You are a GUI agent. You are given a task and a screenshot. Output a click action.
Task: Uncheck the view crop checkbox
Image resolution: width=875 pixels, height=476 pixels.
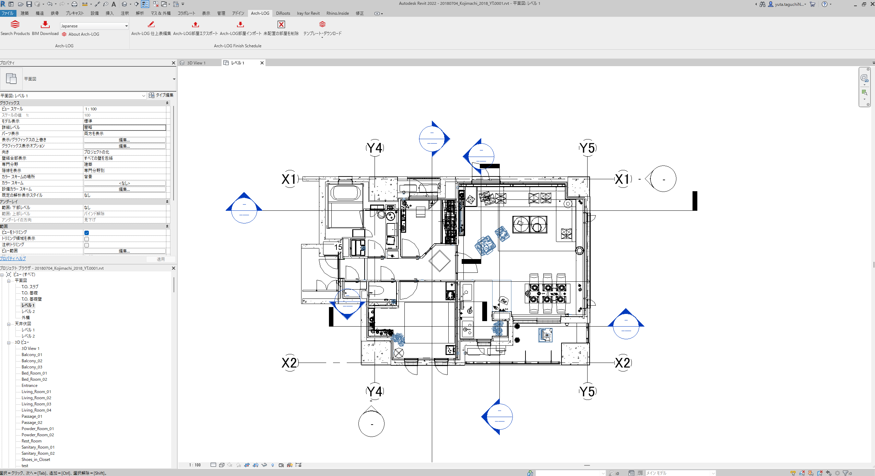86,233
